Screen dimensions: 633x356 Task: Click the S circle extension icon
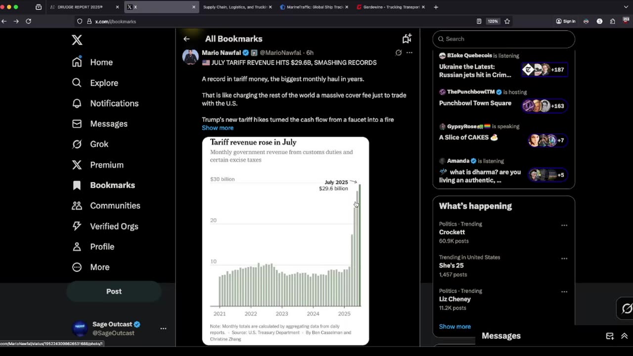click(x=599, y=21)
